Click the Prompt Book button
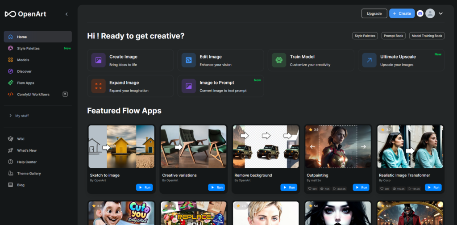Viewport: 457px width, 225px height. (394, 36)
